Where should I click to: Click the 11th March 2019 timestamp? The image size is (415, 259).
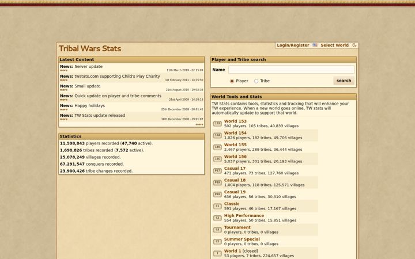185,70
